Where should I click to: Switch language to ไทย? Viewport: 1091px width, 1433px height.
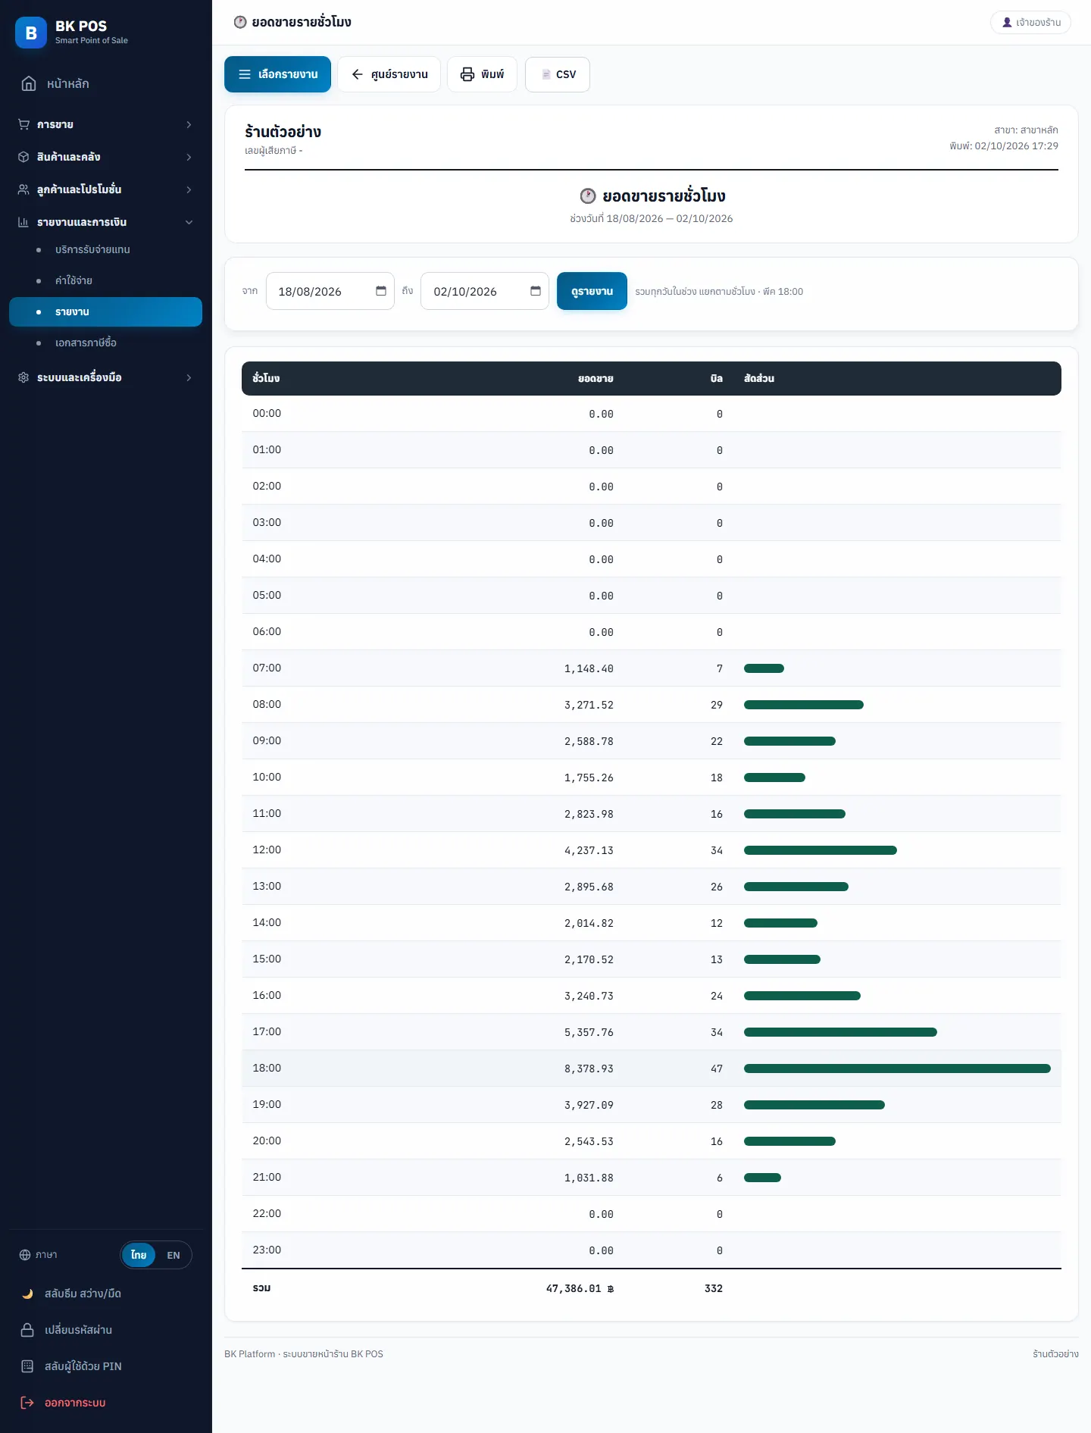tap(139, 1255)
